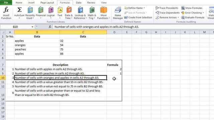Expand the Error Checking dropdown arrow
The height and width of the screenshot is (120, 214).
203,13
